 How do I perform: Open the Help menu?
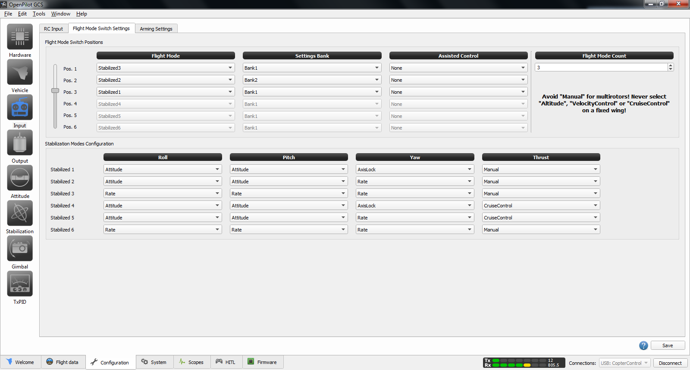click(x=82, y=14)
